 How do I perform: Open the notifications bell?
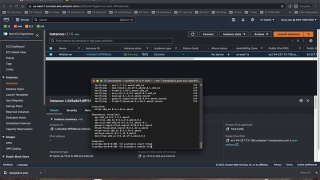click(243, 20)
